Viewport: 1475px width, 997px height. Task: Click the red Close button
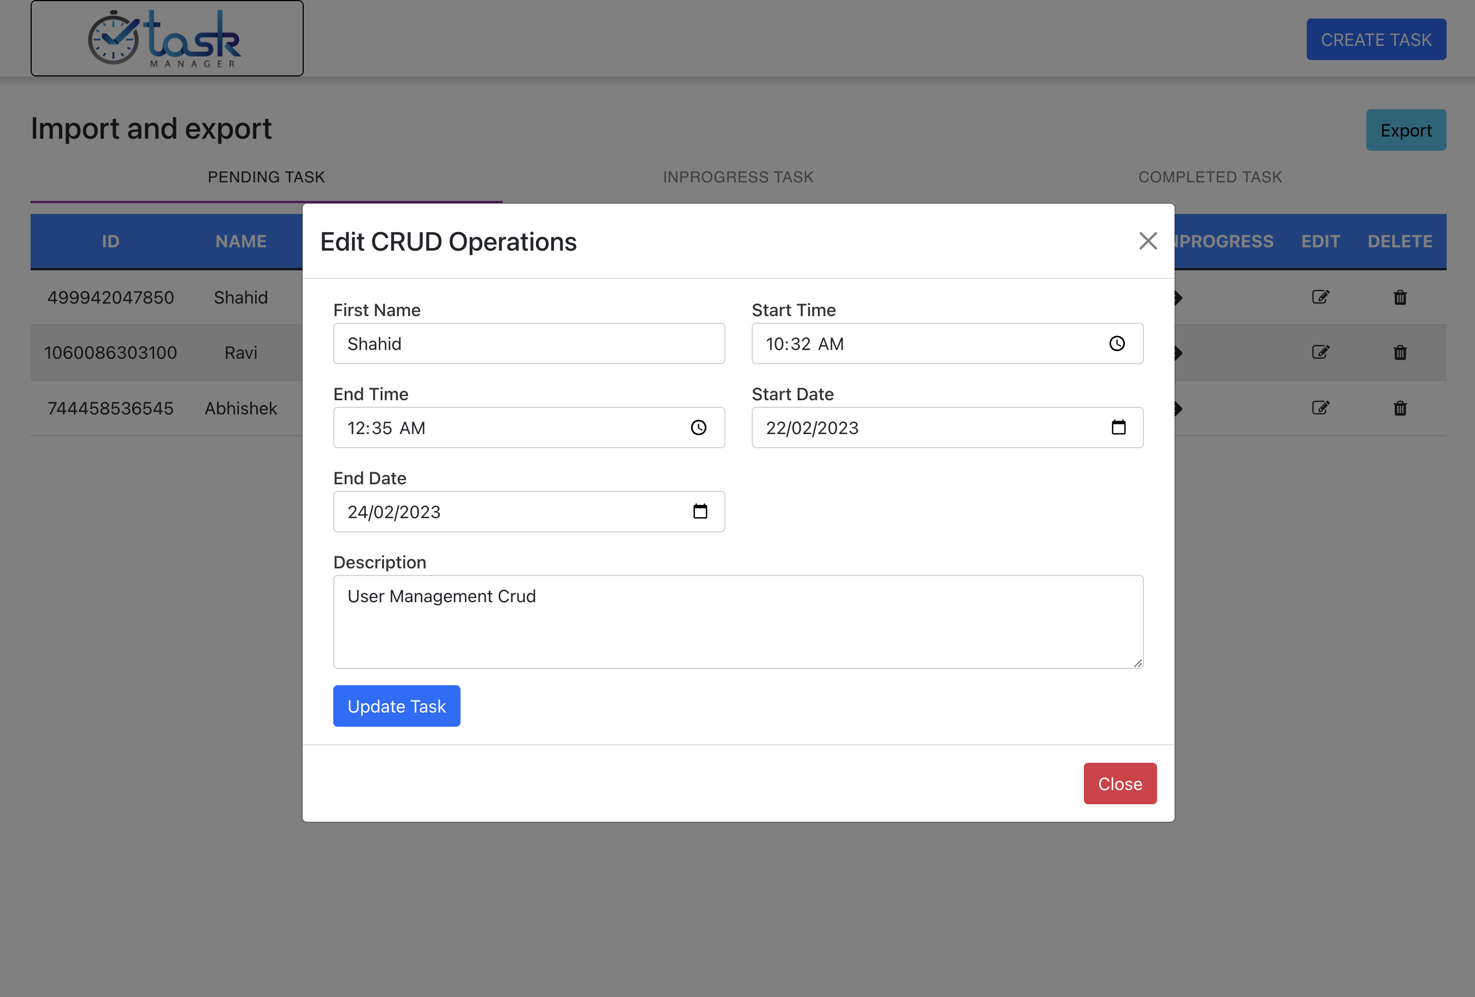click(1119, 784)
